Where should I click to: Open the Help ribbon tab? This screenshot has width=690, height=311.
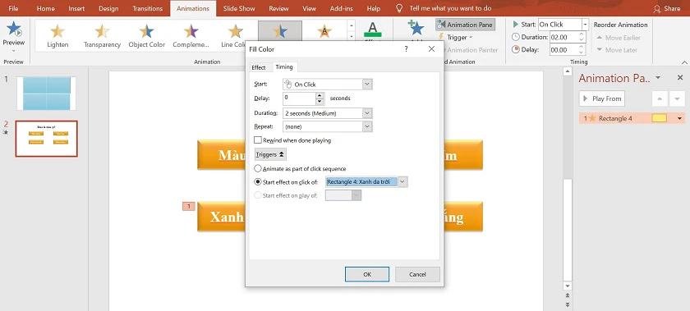(x=374, y=8)
